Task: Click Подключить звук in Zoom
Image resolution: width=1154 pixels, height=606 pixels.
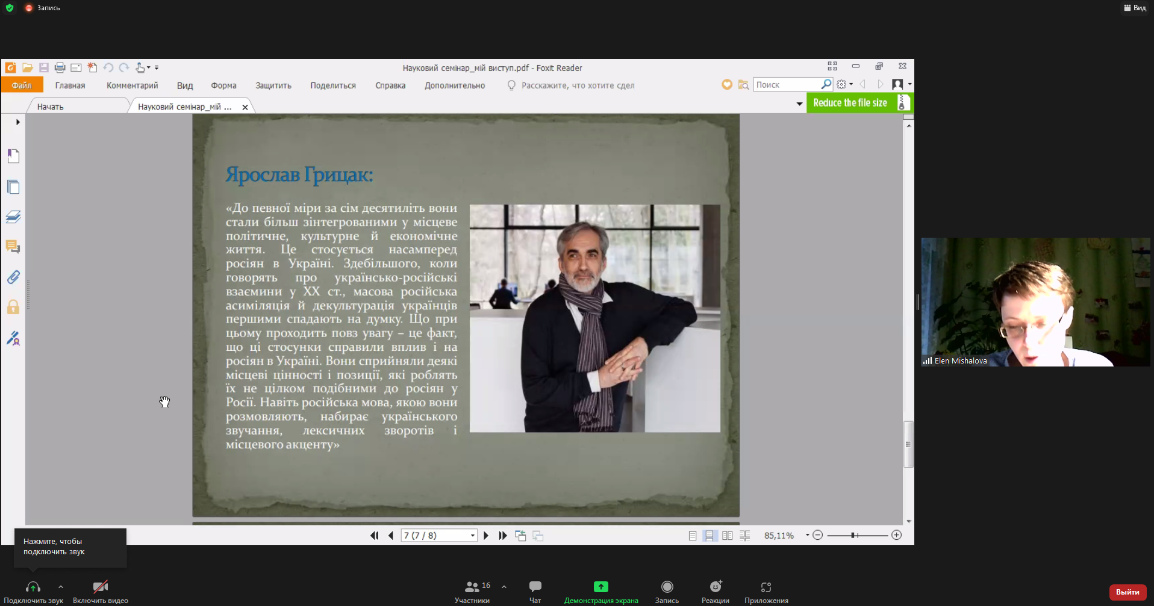Action: click(33, 592)
